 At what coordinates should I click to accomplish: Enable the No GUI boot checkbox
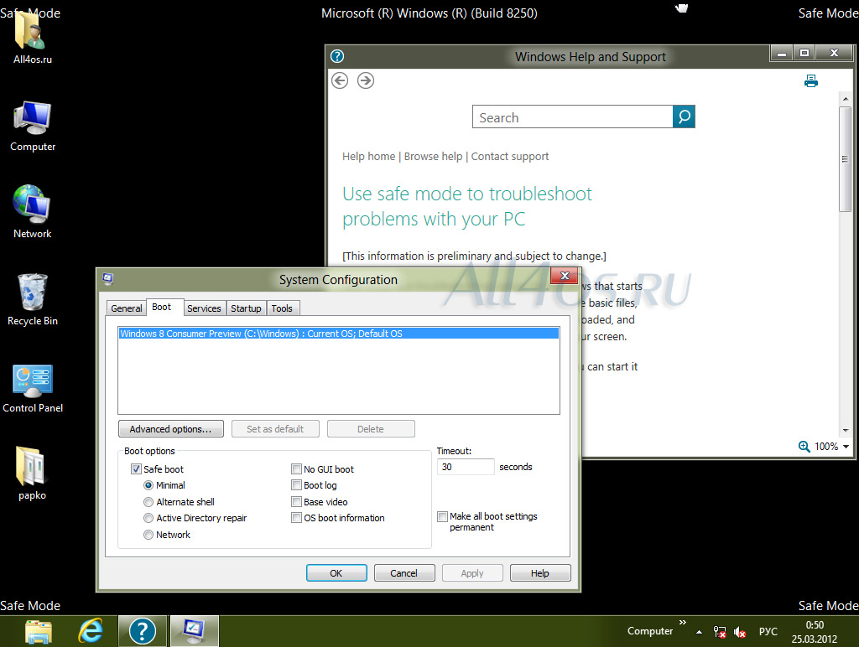pos(296,469)
